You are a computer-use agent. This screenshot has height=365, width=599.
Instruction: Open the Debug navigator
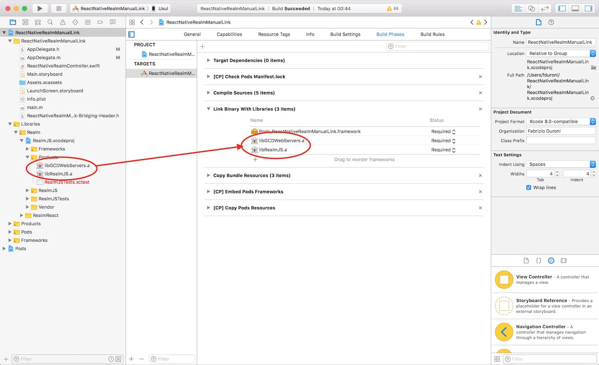88,22
